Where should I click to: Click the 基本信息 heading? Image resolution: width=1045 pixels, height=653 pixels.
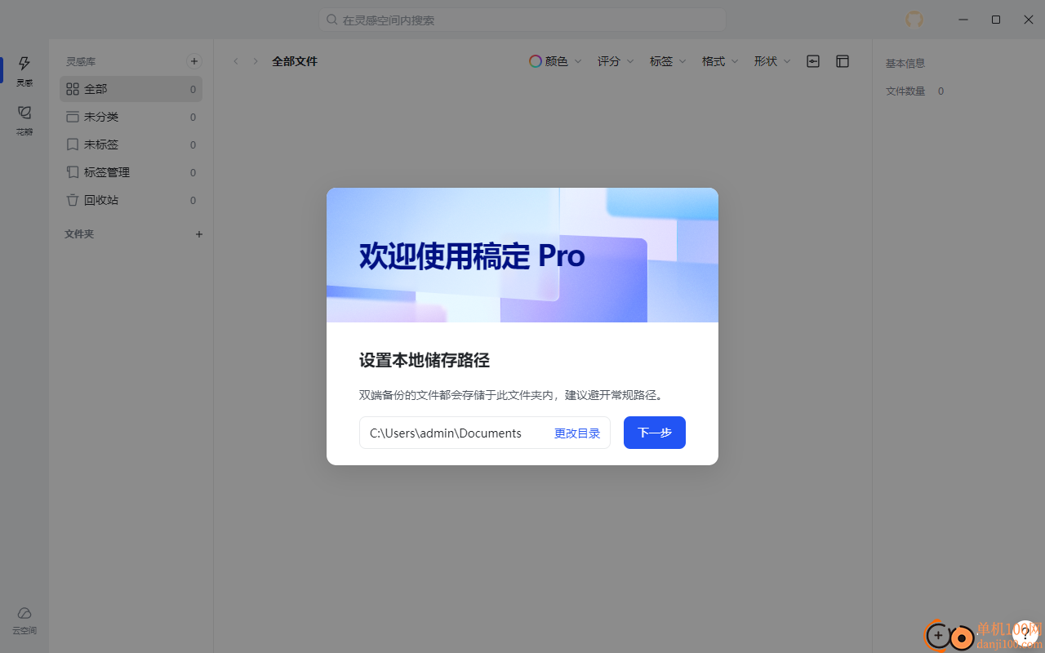point(905,63)
